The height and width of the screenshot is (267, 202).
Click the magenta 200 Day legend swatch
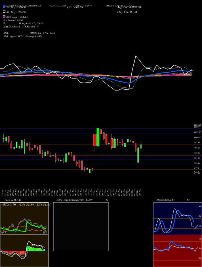point(4,17)
